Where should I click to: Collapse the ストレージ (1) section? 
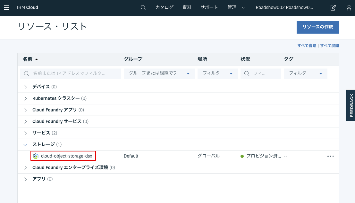click(25, 145)
